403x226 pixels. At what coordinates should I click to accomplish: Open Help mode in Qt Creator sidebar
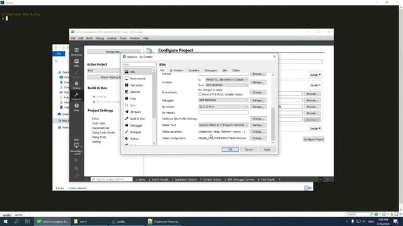[76, 107]
